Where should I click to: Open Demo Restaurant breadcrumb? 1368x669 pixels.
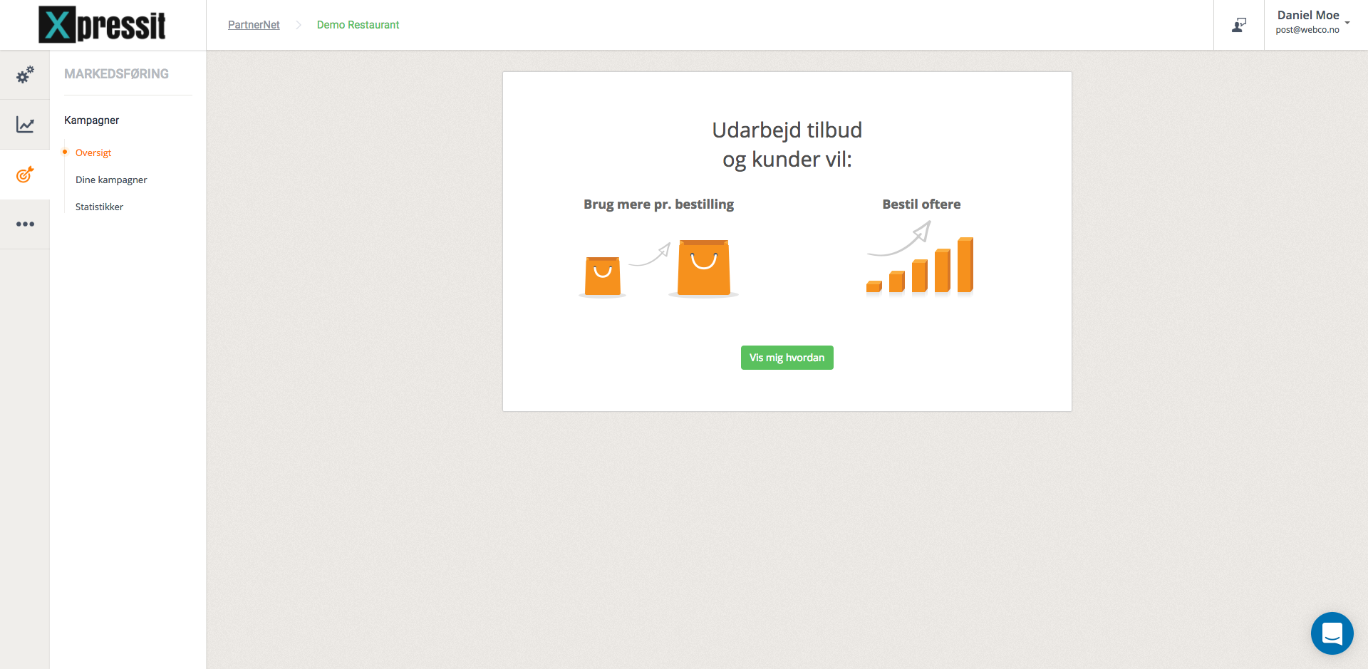pyautogui.click(x=358, y=25)
